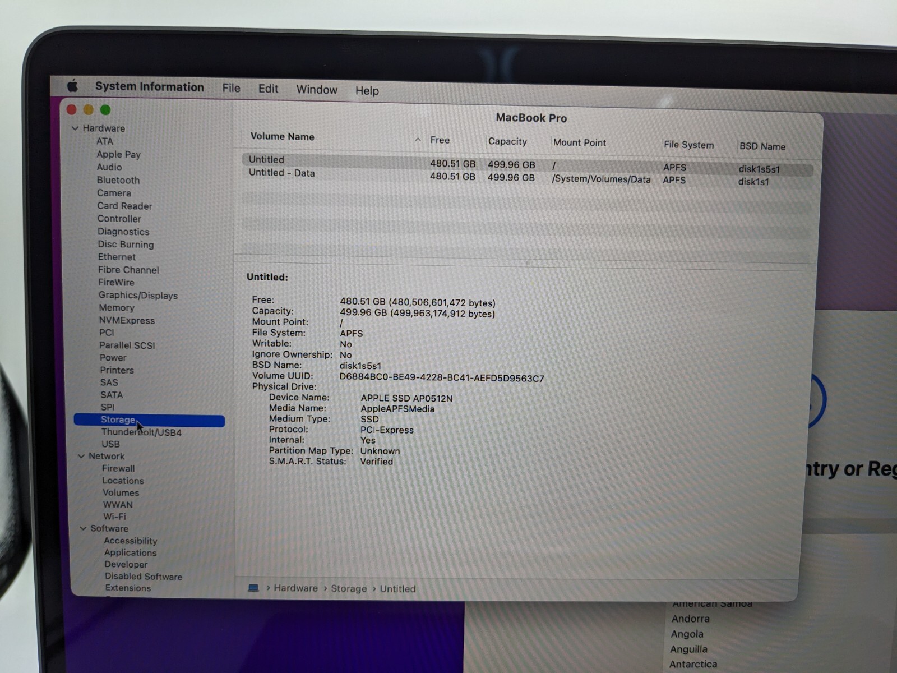
Task: Select WWAN under Network
Action: tap(118, 505)
